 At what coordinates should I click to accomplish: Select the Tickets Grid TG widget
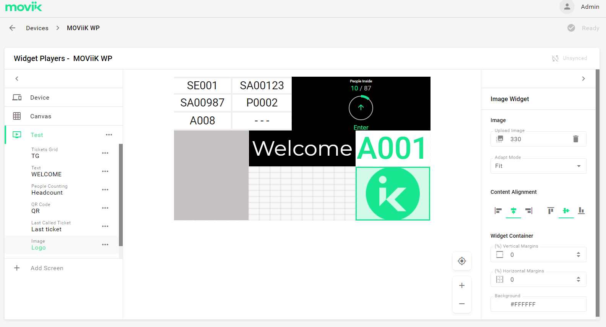pos(62,153)
